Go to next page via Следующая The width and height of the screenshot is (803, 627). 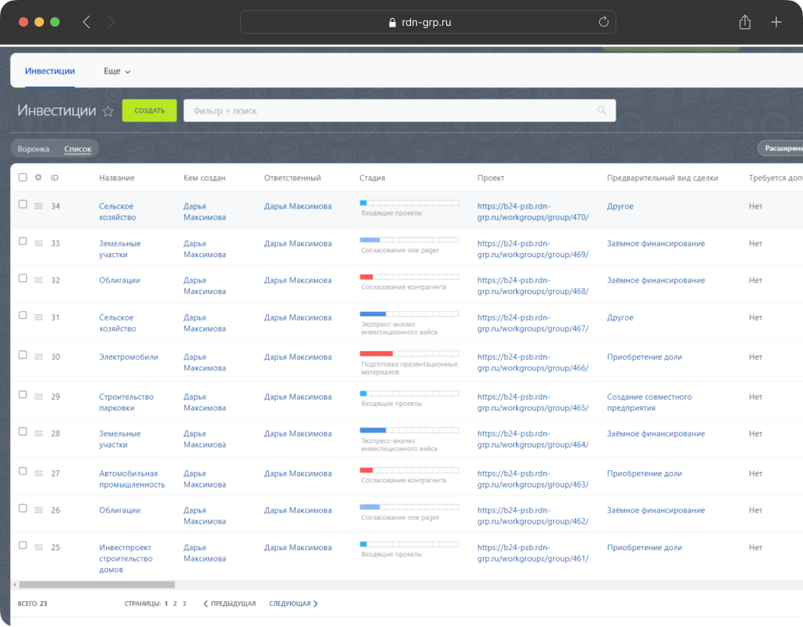coord(293,603)
